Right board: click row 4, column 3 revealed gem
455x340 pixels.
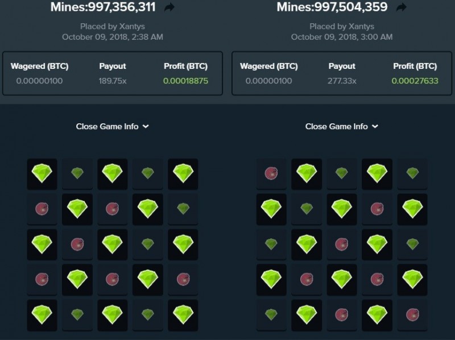[x=342, y=279]
